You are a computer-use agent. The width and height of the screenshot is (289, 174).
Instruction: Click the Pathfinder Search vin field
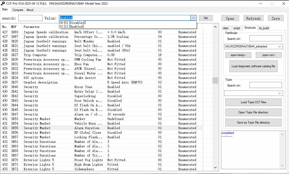[x=266, y=38]
